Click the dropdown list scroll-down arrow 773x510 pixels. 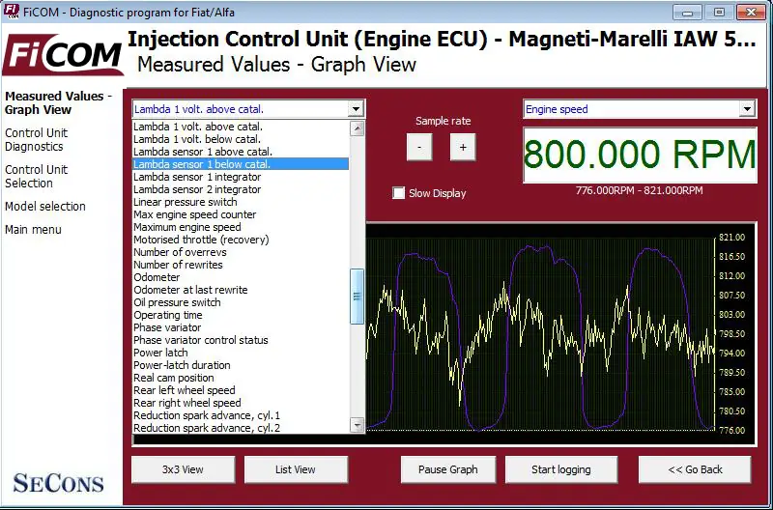(x=357, y=425)
